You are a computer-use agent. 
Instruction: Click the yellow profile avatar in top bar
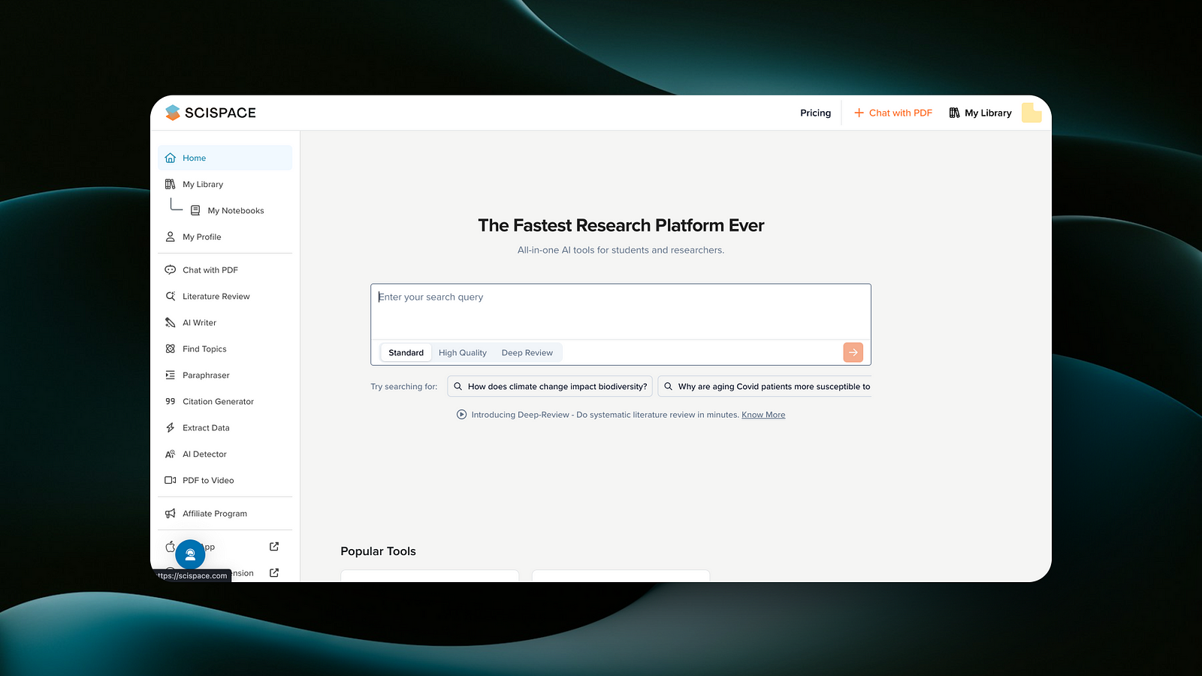[x=1031, y=113]
